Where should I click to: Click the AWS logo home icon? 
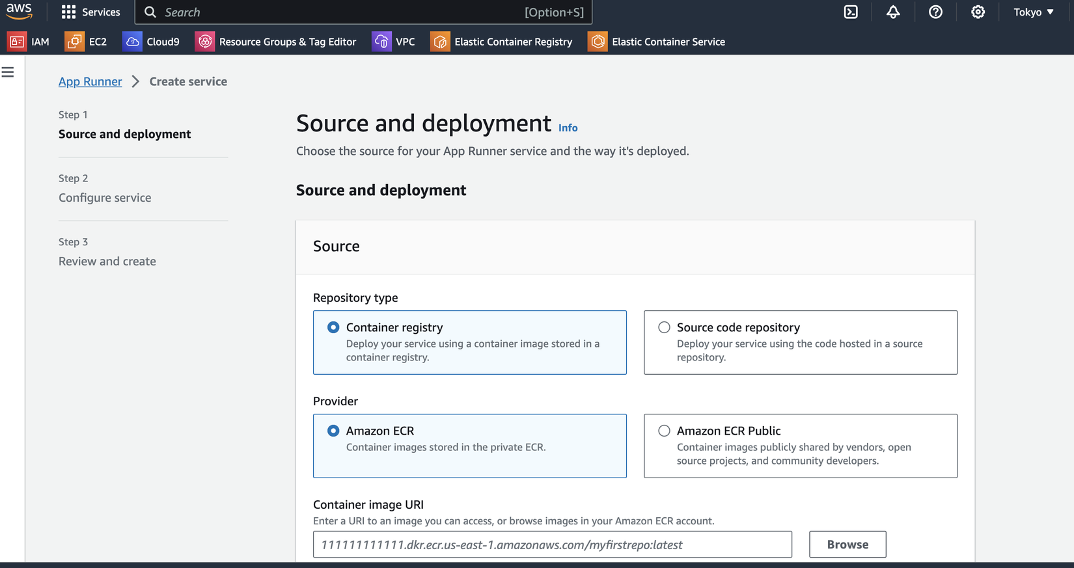20,12
